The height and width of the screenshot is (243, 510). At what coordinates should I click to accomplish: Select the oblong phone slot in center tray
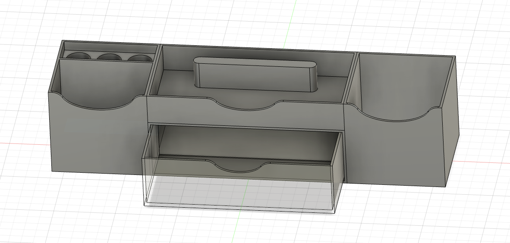click(255, 75)
